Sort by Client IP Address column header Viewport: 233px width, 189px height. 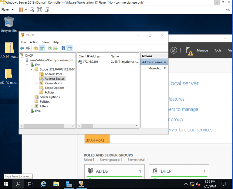point(93,56)
